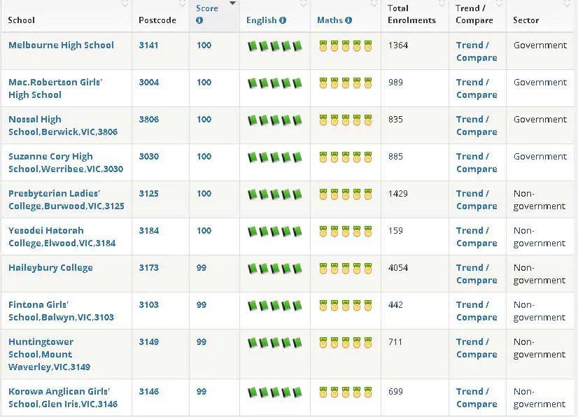Open the Presbyterian Ladies' College school page
The image size is (578, 417).
(66, 199)
